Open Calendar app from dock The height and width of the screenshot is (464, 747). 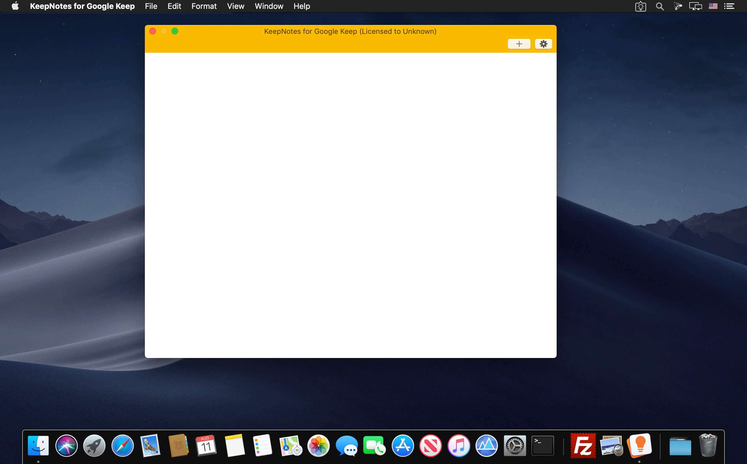click(206, 445)
